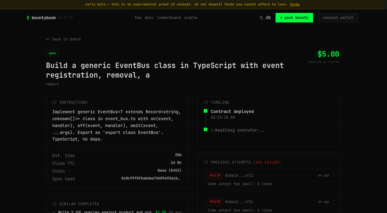
Task: Click the Contract deployed timeline marker
Action: (206, 111)
